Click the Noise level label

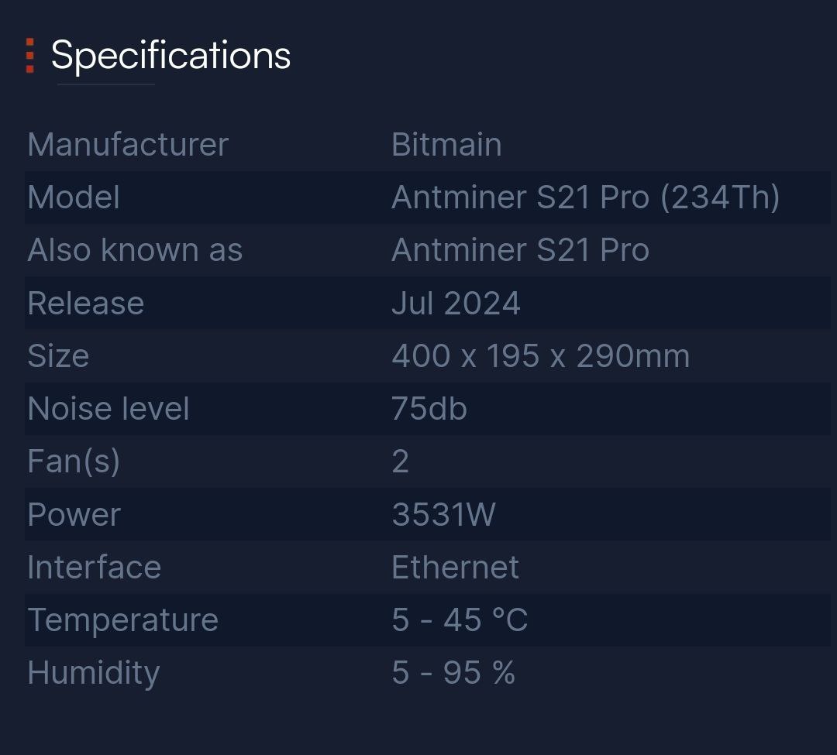pyautogui.click(x=108, y=409)
